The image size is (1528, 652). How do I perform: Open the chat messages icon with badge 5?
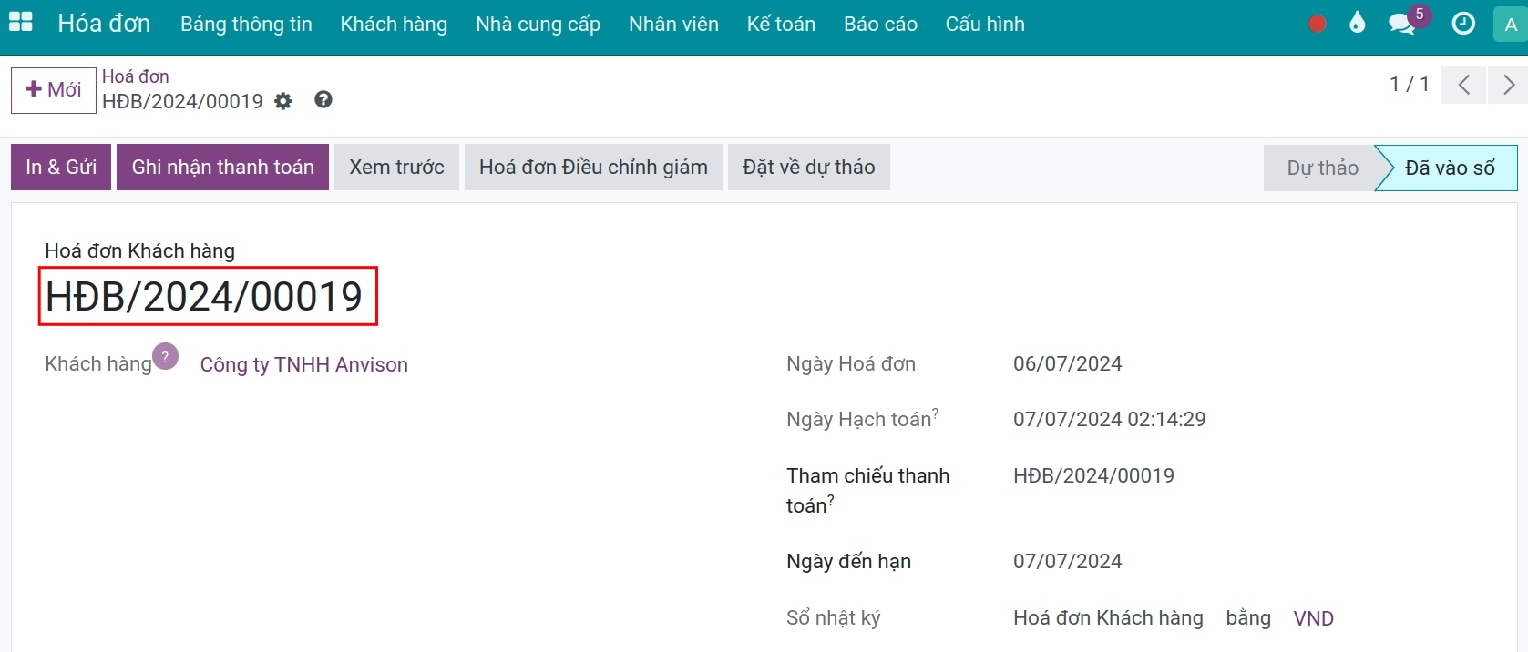click(1402, 25)
